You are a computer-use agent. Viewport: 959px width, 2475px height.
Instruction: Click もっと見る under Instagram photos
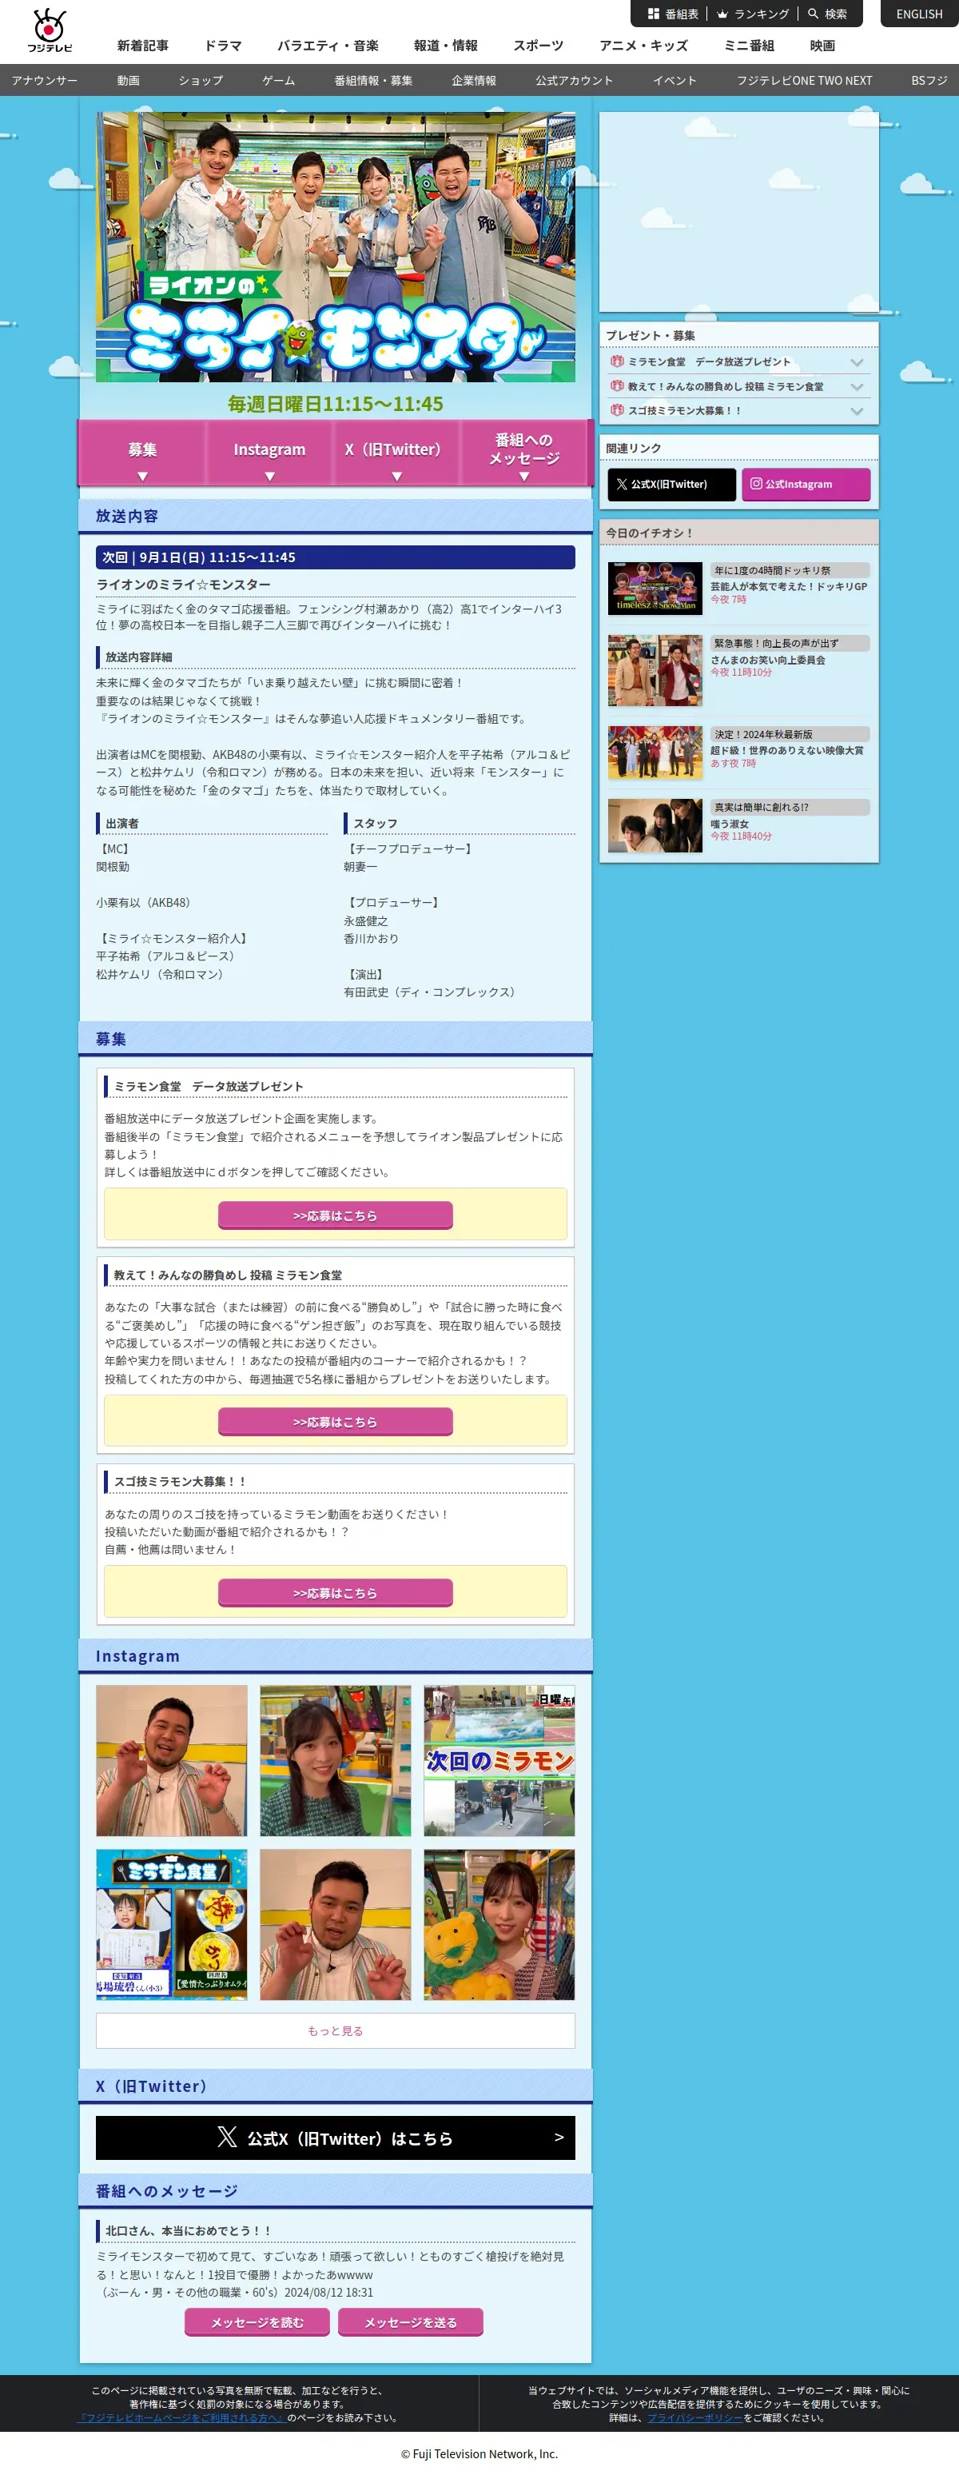(x=335, y=2030)
